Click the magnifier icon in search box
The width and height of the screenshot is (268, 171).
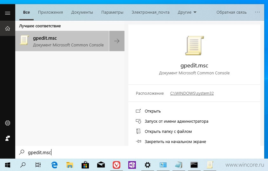(x=22, y=152)
